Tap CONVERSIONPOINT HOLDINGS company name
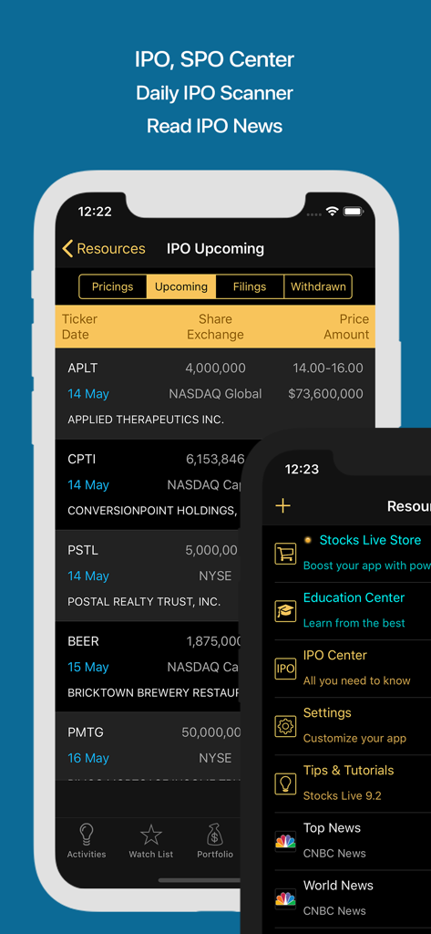The height and width of the screenshot is (934, 431). 152,511
